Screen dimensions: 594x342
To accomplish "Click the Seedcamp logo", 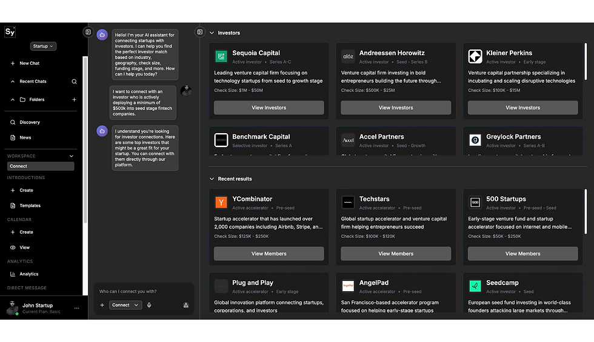I will point(475,286).
